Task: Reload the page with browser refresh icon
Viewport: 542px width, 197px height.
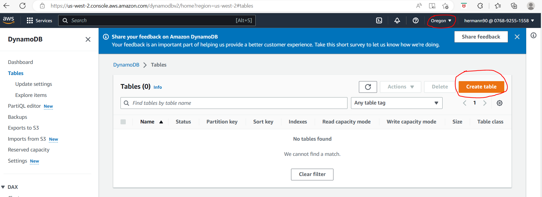Action: [23, 6]
